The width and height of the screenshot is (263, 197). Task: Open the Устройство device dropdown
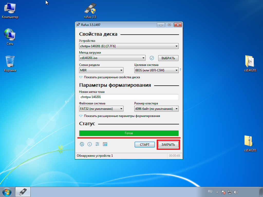[x=129, y=46]
